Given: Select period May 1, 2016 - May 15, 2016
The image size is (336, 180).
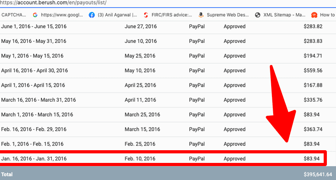Looking at the screenshot, I should click(32, 56).
